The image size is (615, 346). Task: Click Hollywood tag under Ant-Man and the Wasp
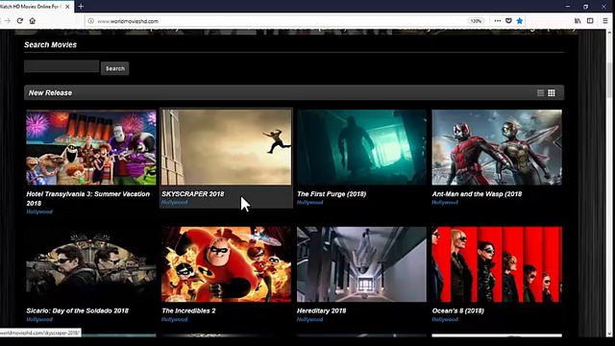(x=445, y=203)
